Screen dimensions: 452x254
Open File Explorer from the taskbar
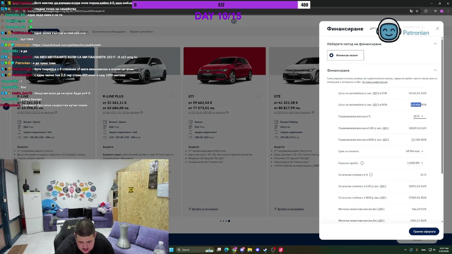tap(250, 250)
